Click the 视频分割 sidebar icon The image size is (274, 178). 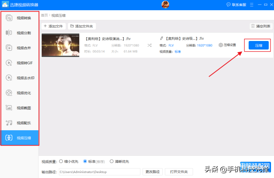(x=9, y=33)
